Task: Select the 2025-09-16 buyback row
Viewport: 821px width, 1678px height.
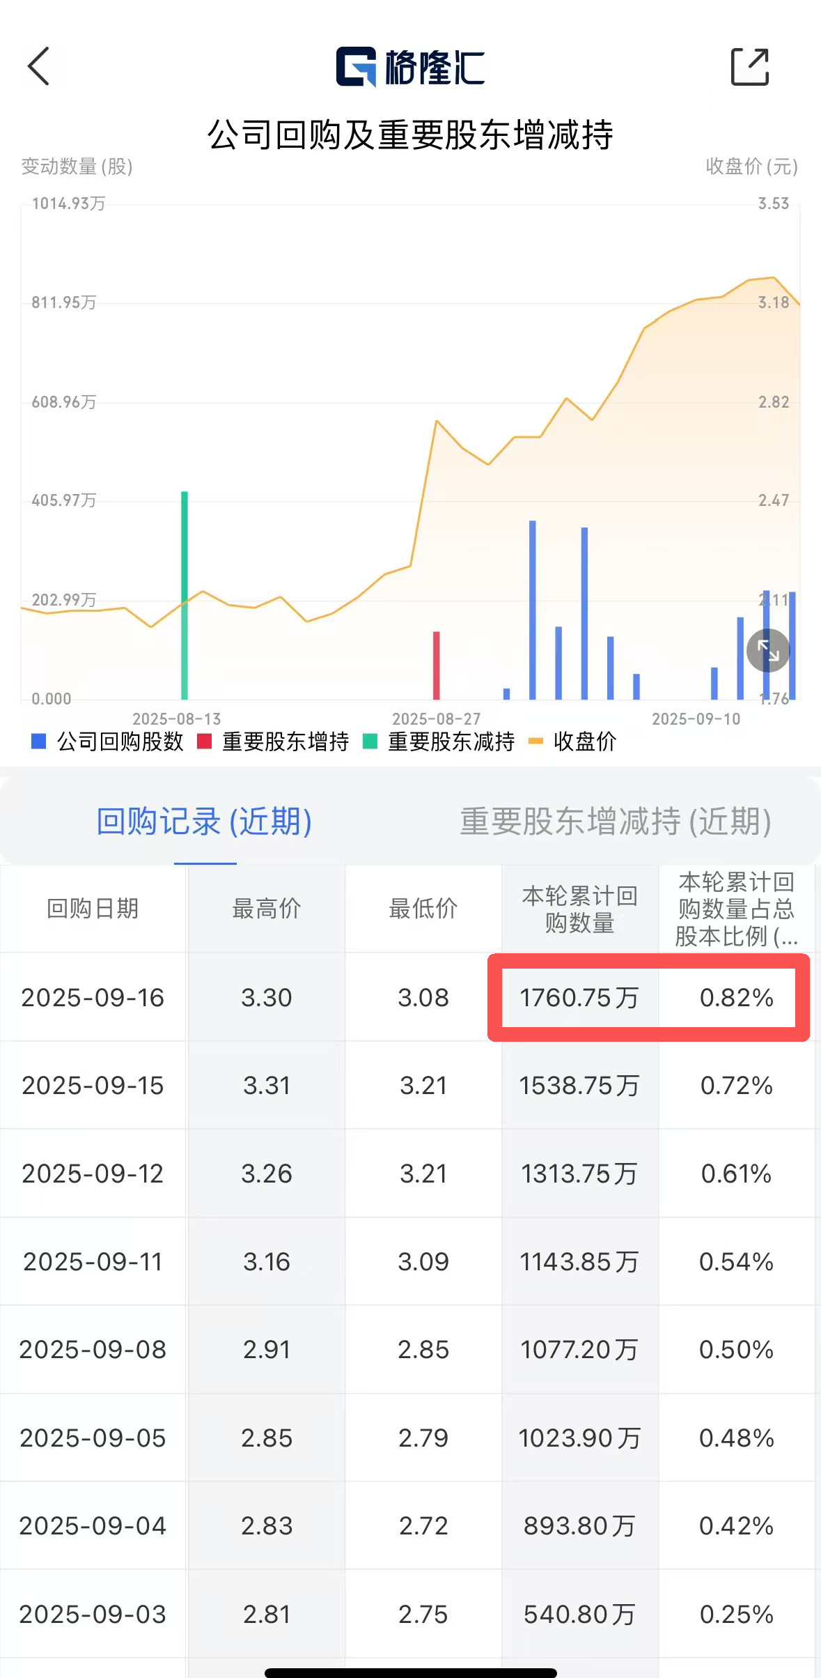Action: pyautogui.click(x=93, y=997)
